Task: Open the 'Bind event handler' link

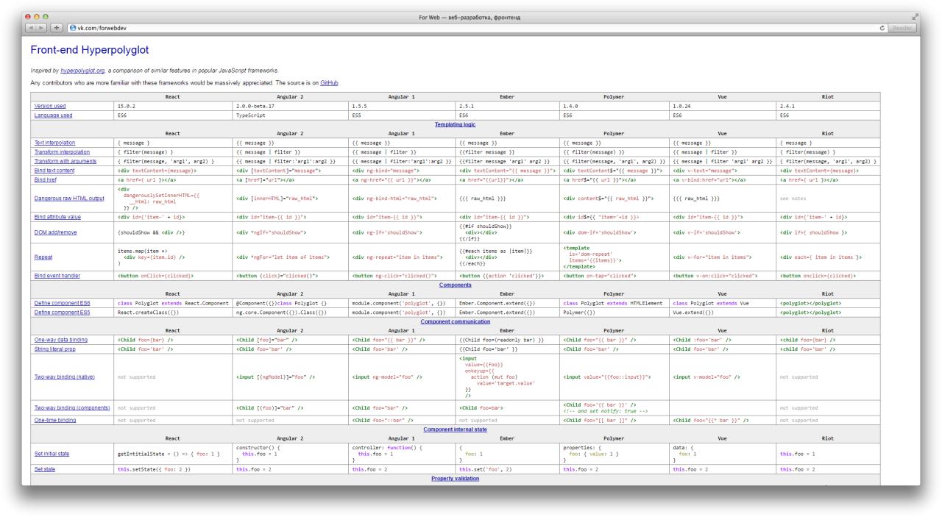Action: click(59, 275)
